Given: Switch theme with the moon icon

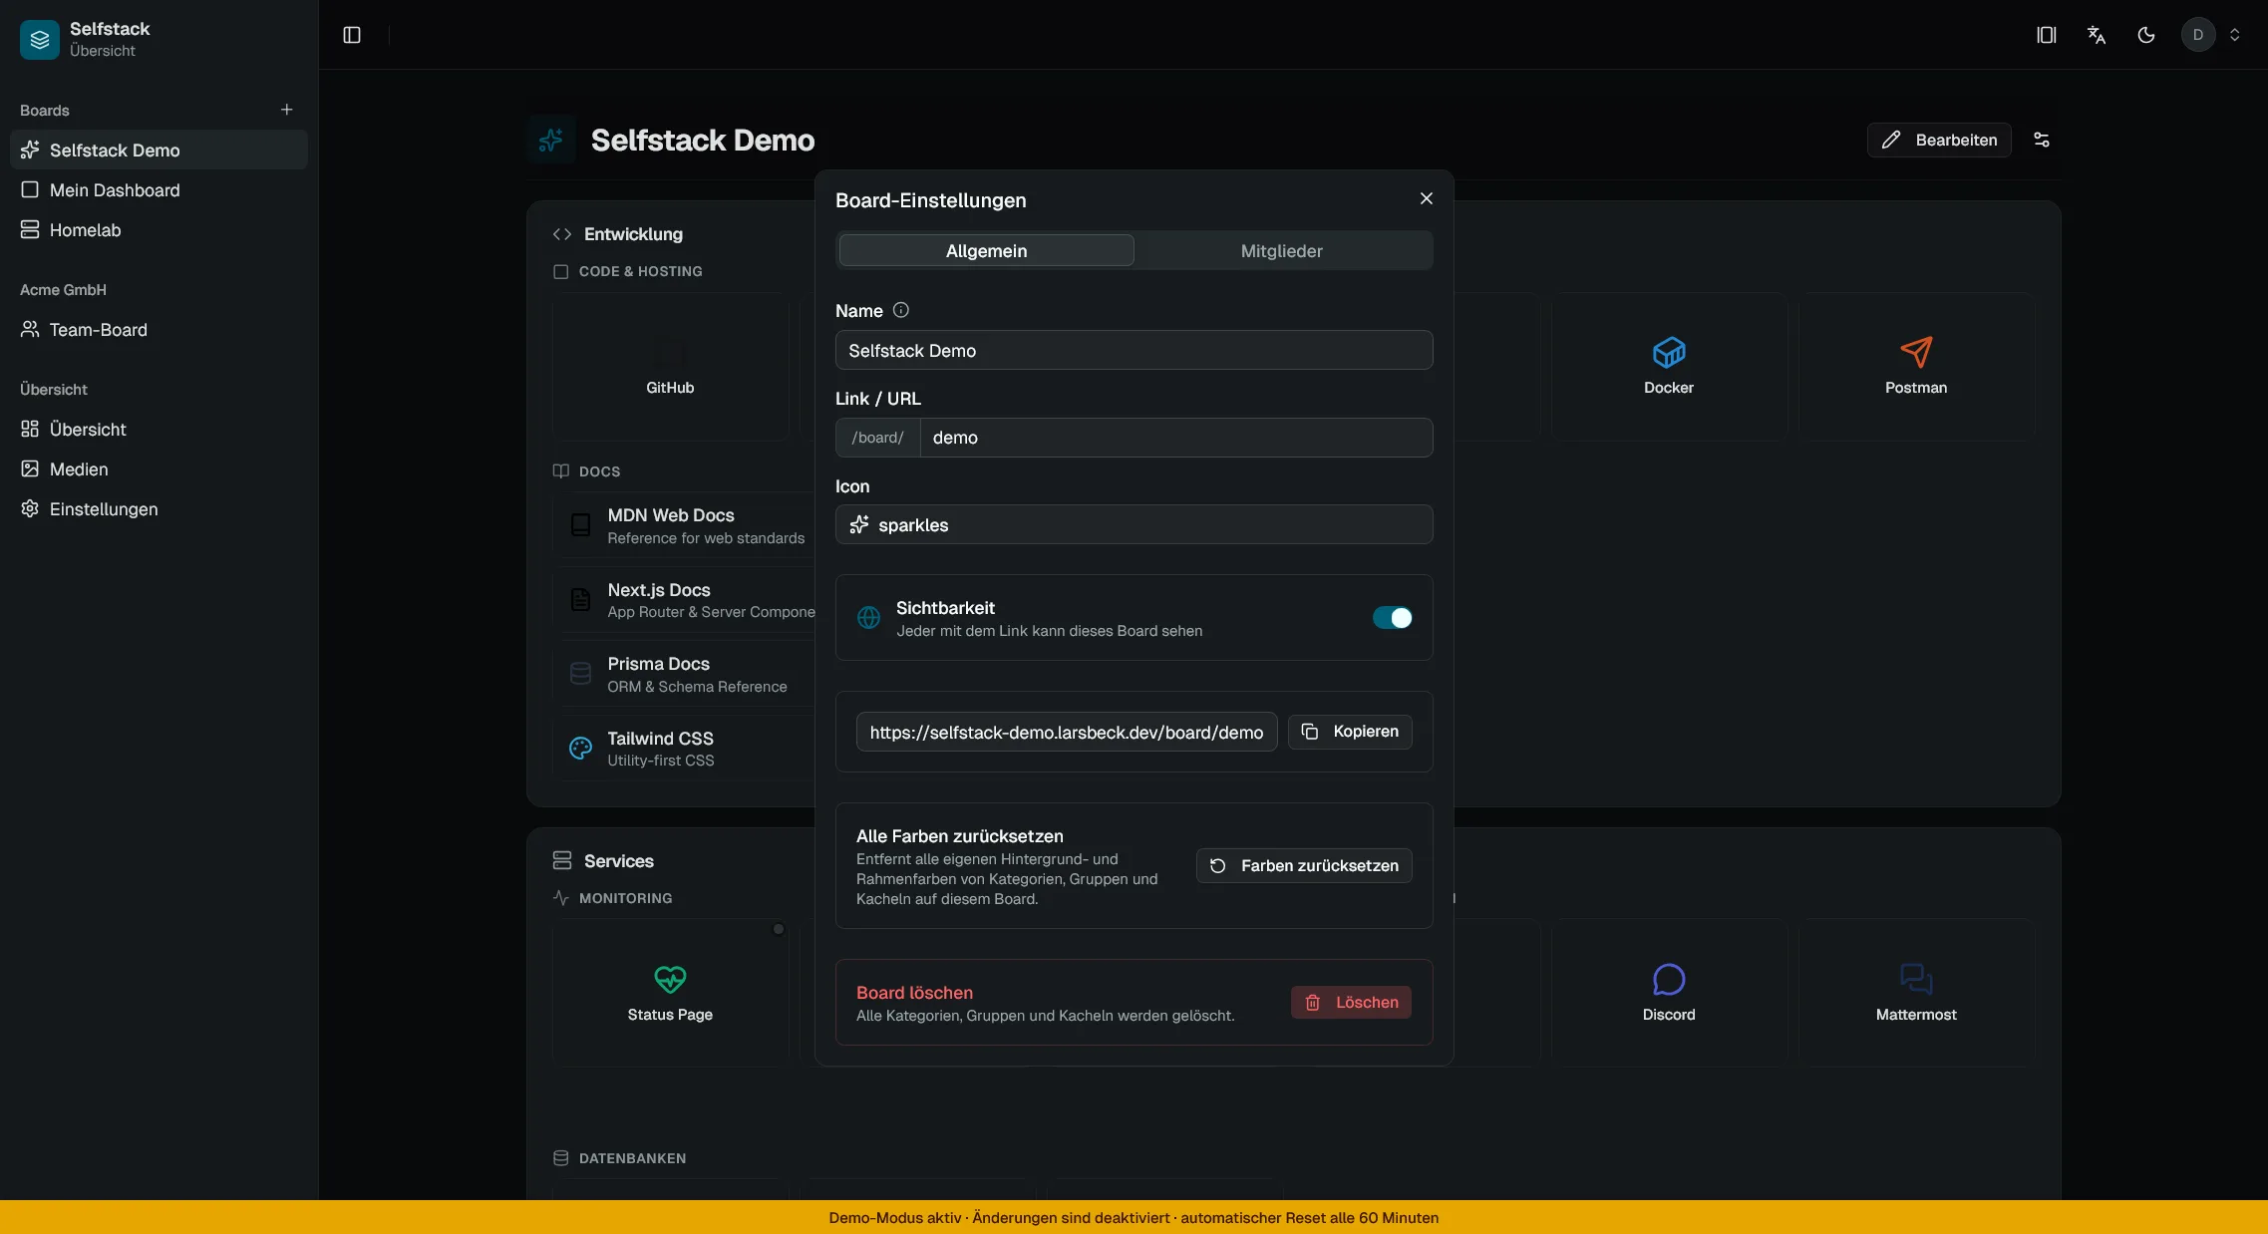Looking at the screenshot, I should pyautogui.click(x=2146, y=35).
